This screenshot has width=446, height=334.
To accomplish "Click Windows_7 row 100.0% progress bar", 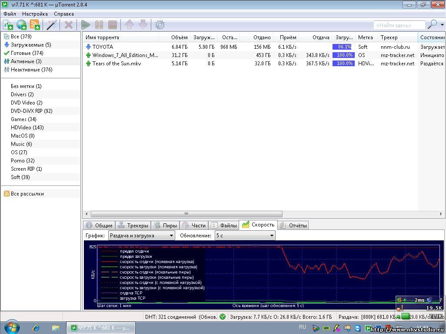I will coord(343,55).
